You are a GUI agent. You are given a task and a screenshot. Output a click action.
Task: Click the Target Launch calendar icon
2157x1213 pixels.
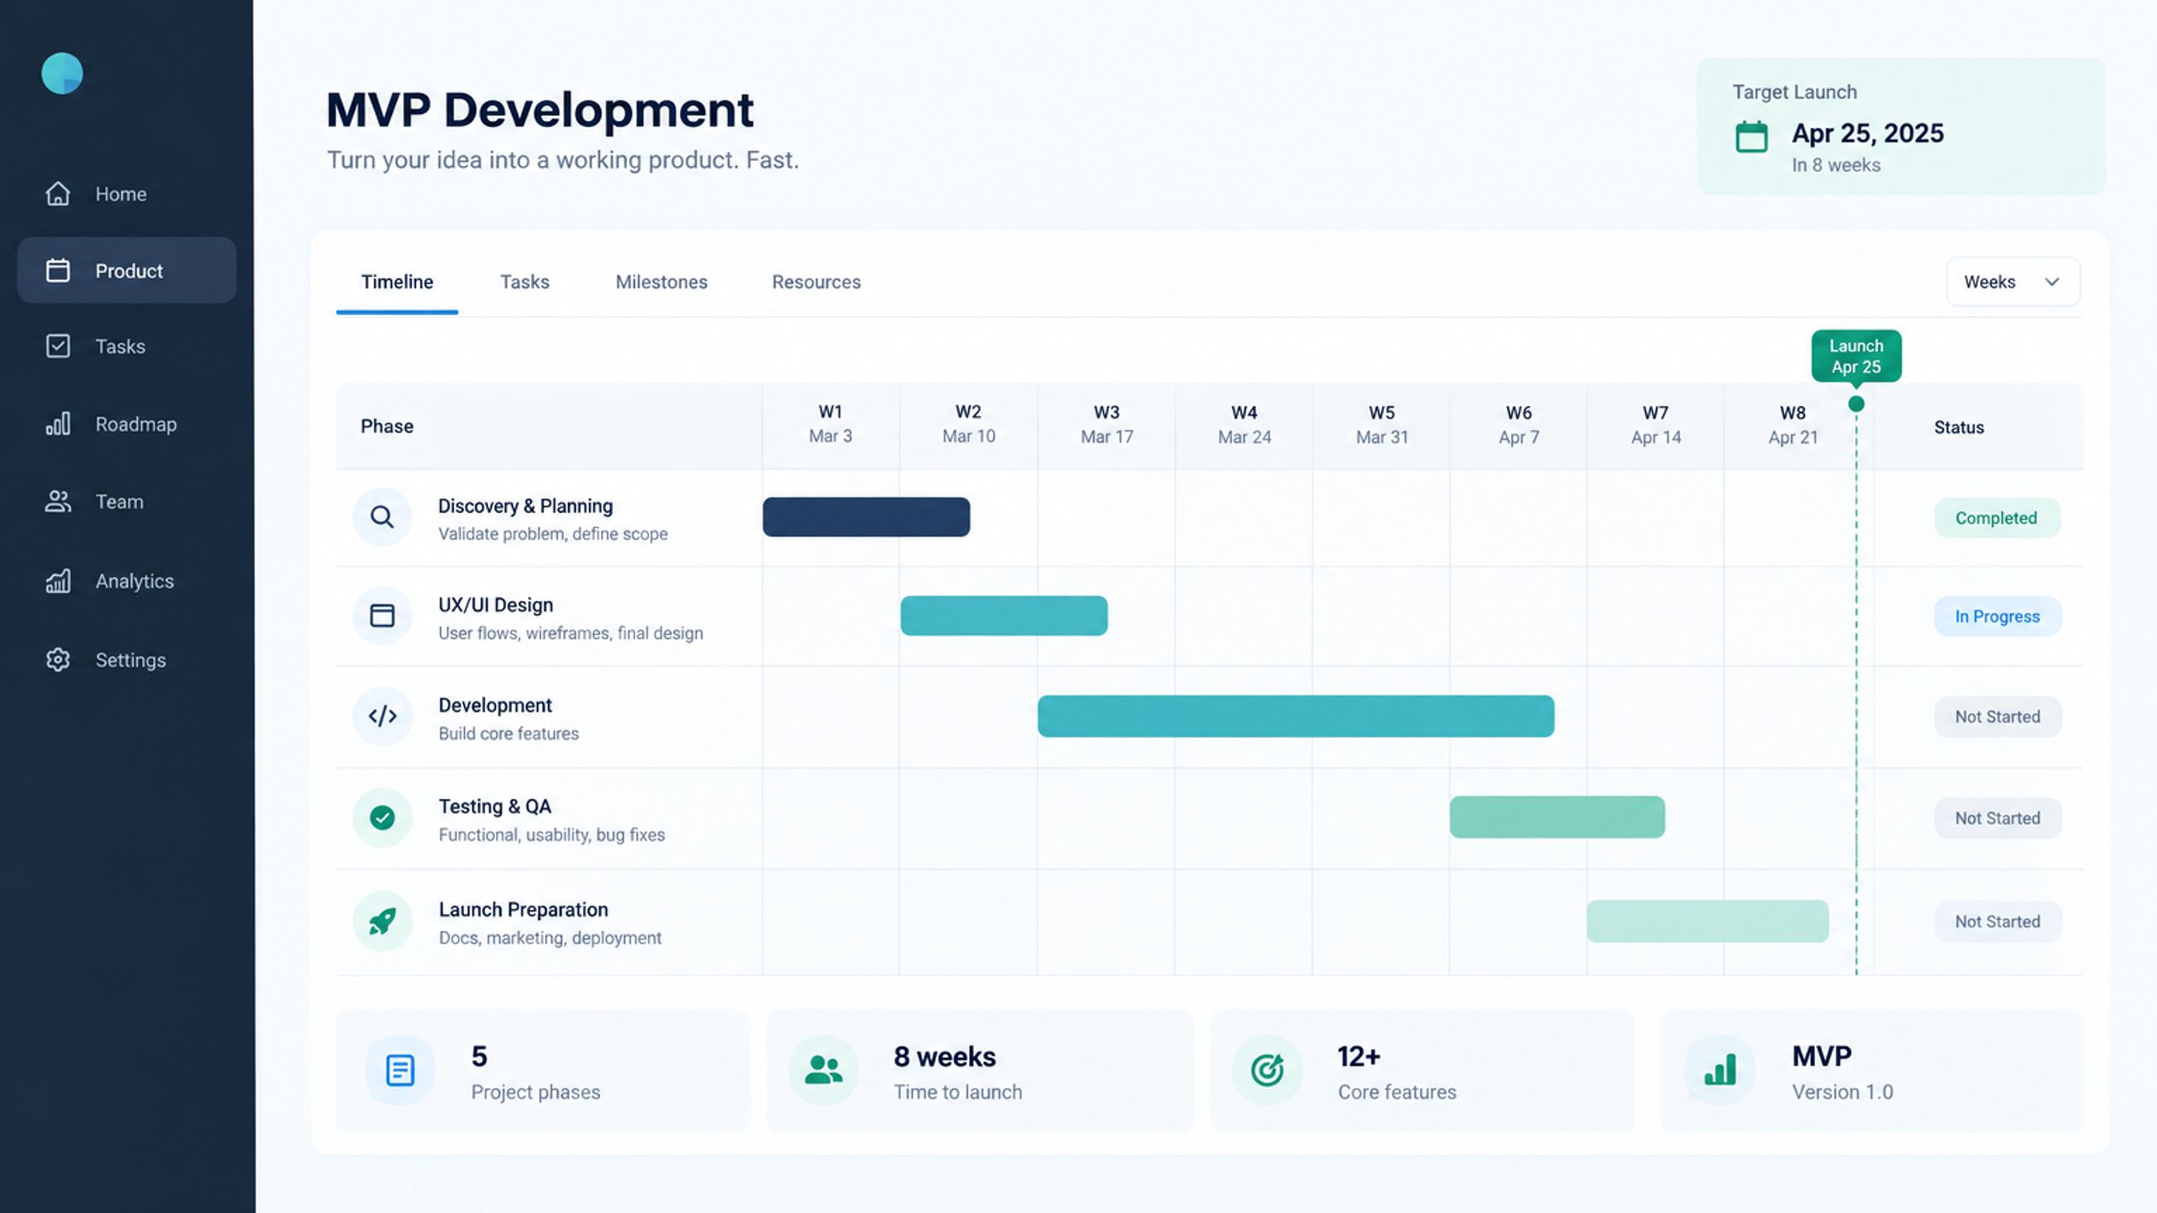point(1752,137)
